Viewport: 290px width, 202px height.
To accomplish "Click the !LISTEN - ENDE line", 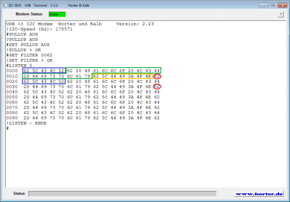I will click(x=26, y=123).
